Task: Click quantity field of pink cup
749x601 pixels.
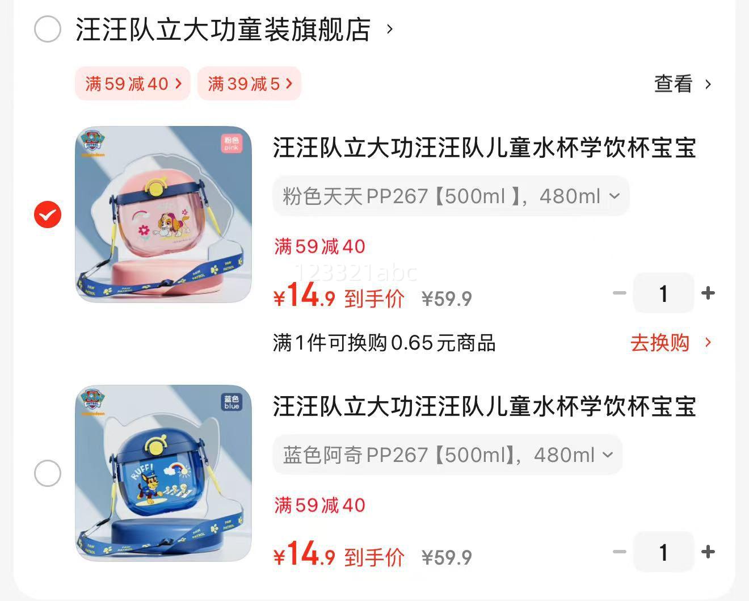Action: 663,293
